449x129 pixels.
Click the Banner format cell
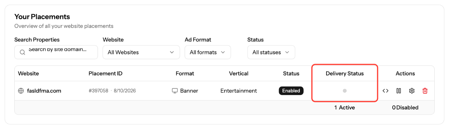(x=185, y=91)
